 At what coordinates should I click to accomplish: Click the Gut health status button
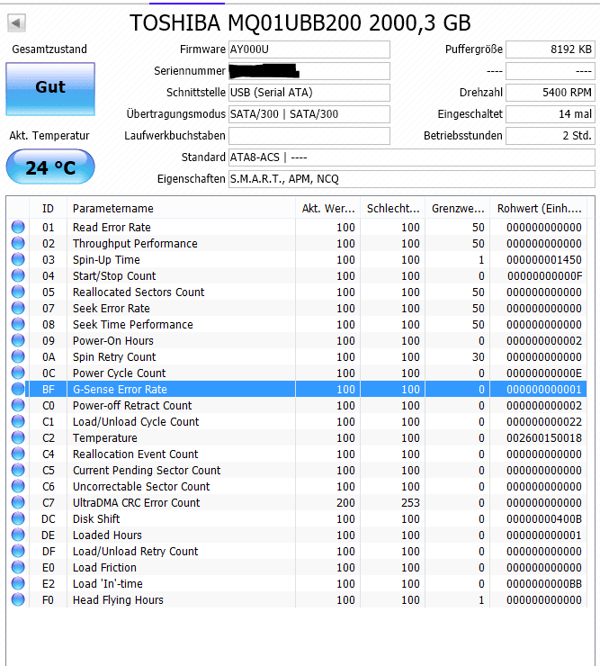pos(50,89)
